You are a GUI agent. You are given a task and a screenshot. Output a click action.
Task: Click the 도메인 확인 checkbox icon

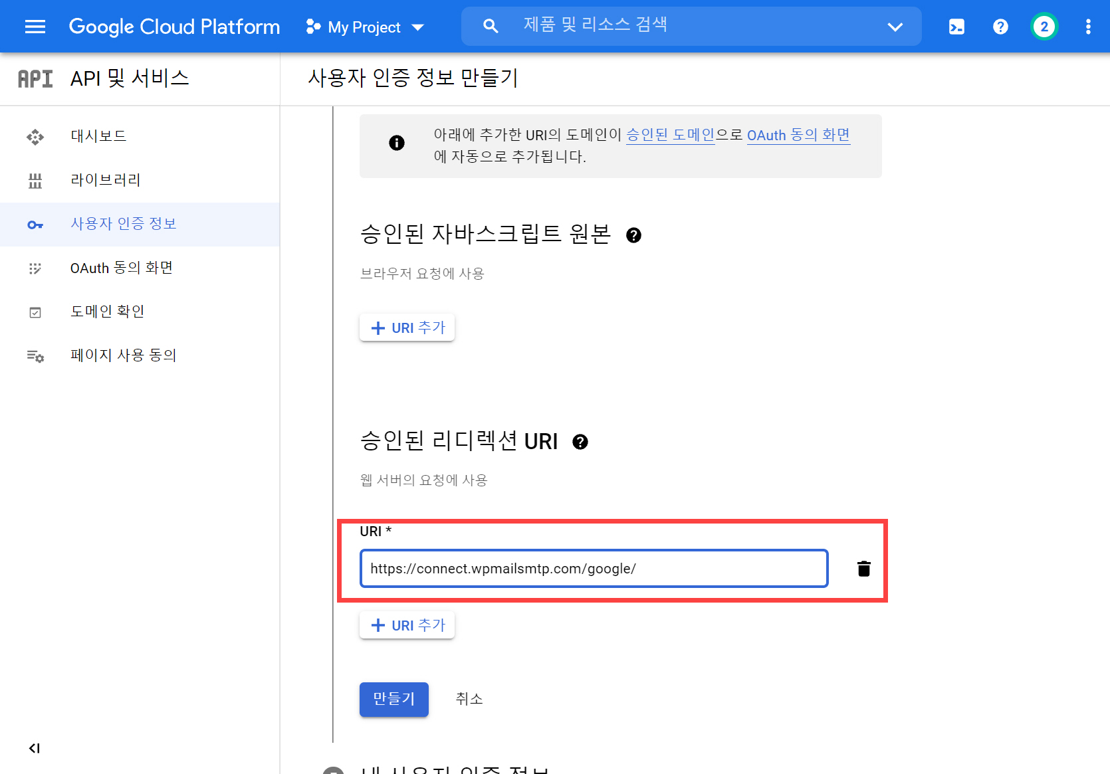pyautogui.click(x=35, y=312)
